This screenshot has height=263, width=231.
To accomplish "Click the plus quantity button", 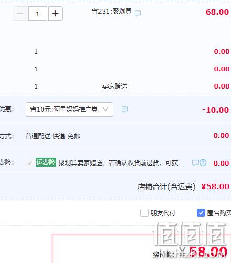I will click(x=56, y=14).
